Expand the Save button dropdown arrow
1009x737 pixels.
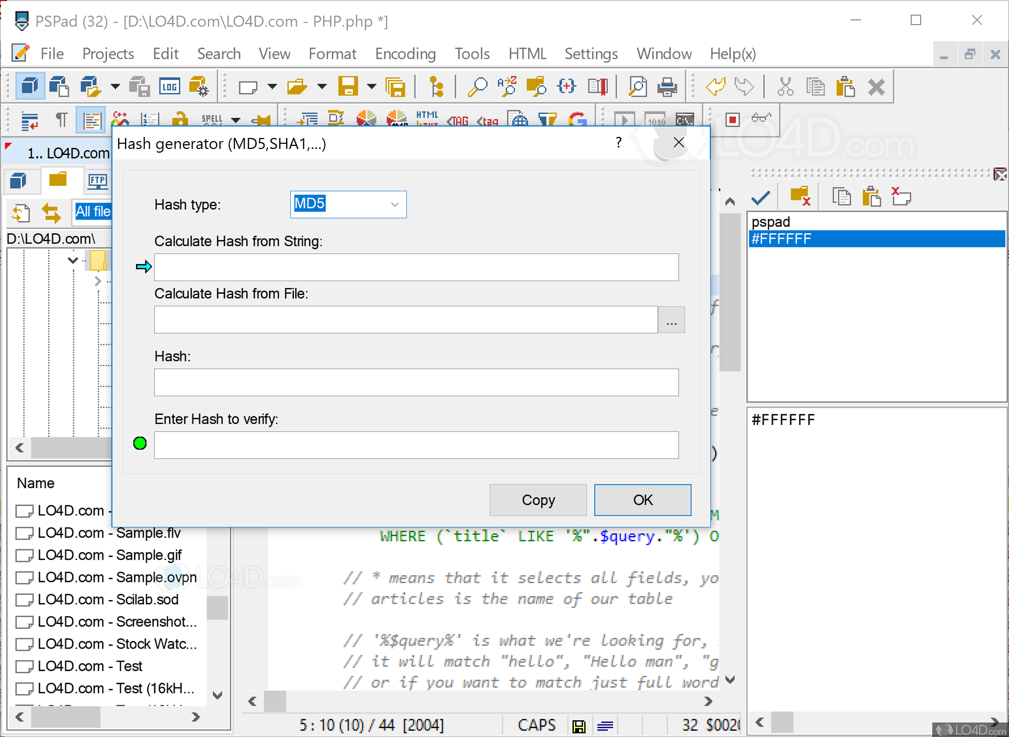coord(371,86)
